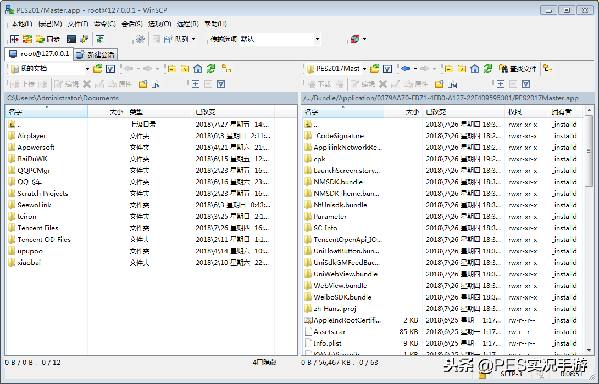The width and height of the screenshot is (599, 384).
Task: Go to home directory in remote panel
Action: coord(473,69)
